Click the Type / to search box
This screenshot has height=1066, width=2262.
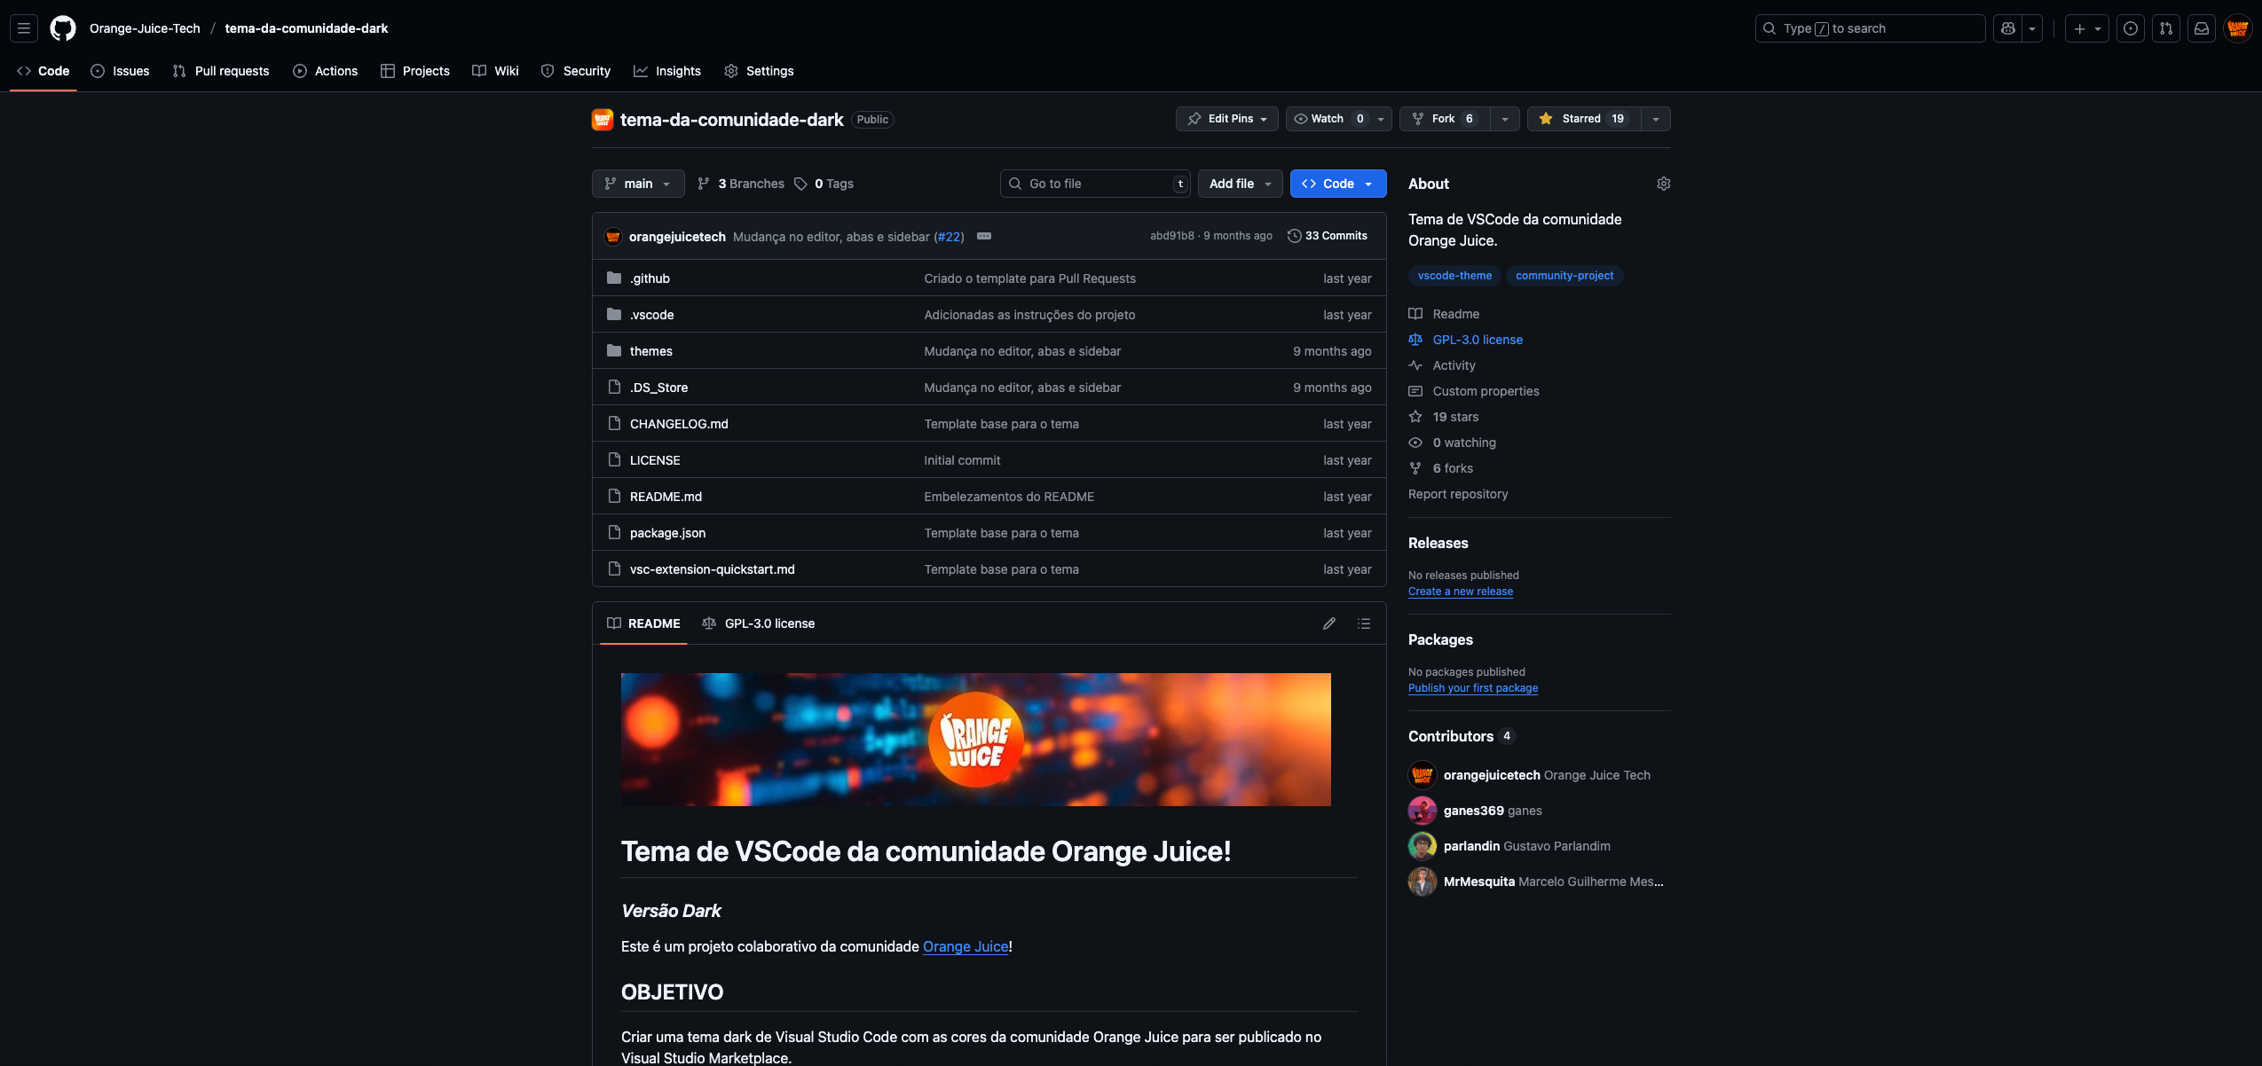[1870, 28]
